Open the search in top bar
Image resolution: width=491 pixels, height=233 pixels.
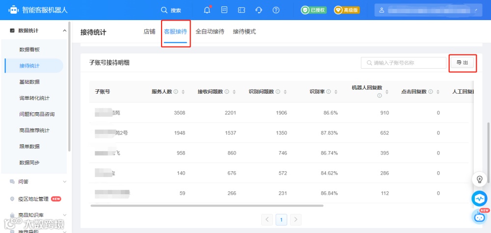(x=171, y=10)
